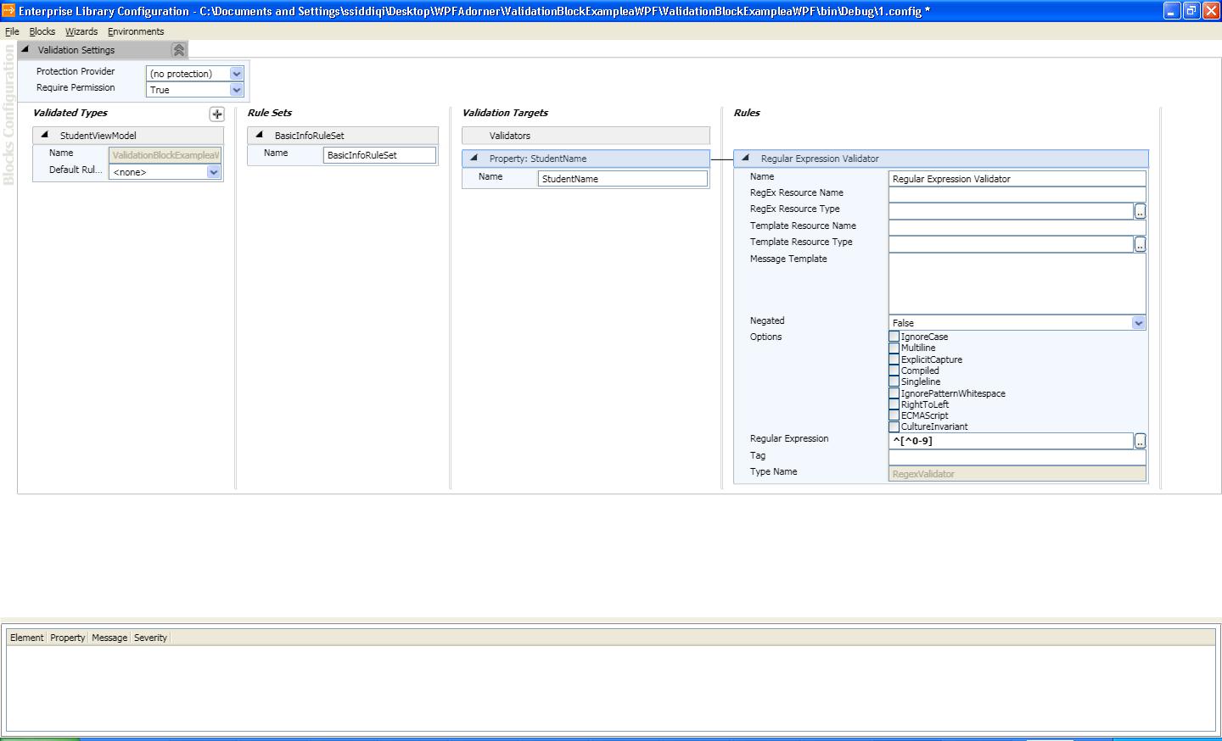Collapse the Property: StudentName node
Image resolution: width=1222 pixels, height=741 pixels.
tap(474, 159)
